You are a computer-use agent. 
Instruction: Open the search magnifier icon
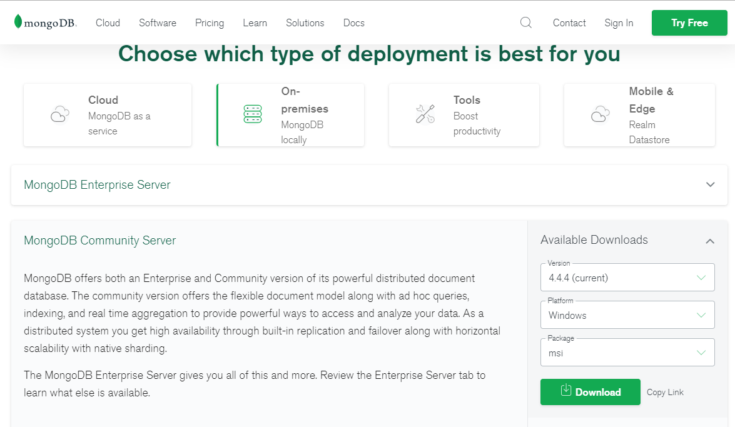coord(526,23)
